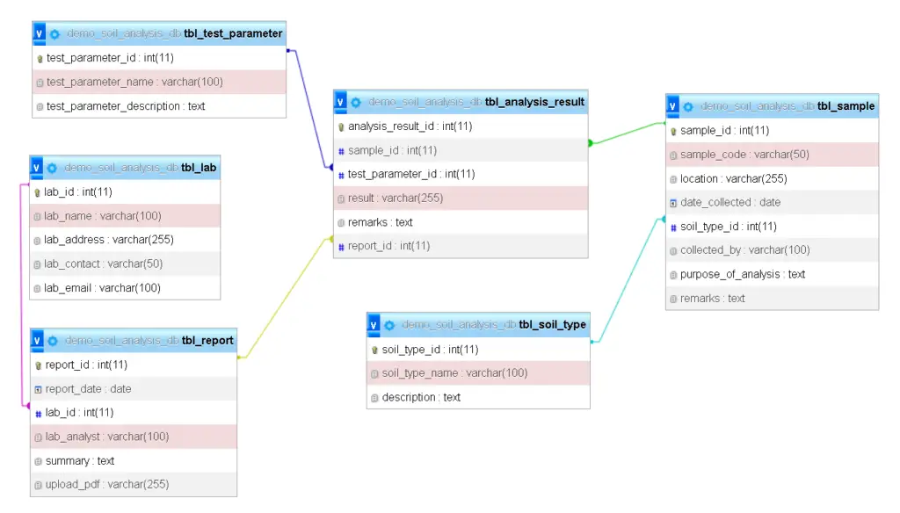Toggle the V button on tbl_lab
This screenshot has width=900, height=513.
37,167
